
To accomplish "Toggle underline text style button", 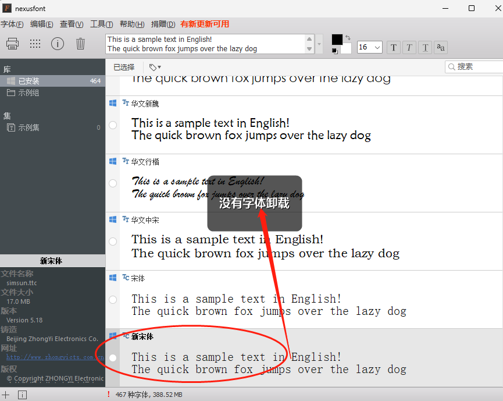I will [425, 47].
